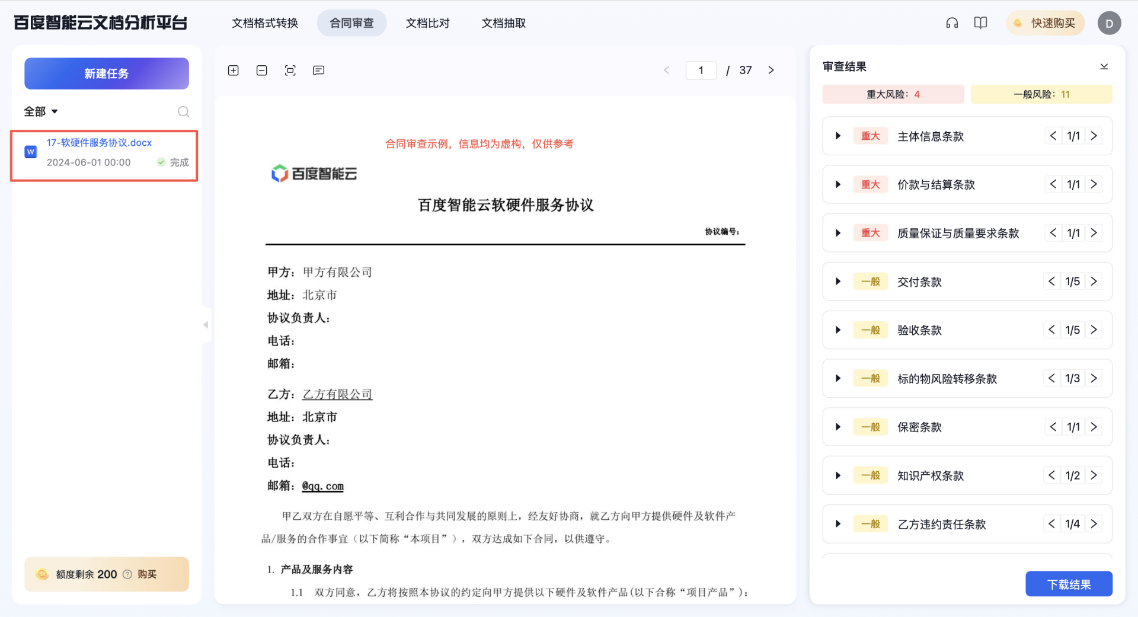This screenshot has width=1138, height=617.
Task: Next item arrow for 价款与结算条款
Action: click(1094, 184)
